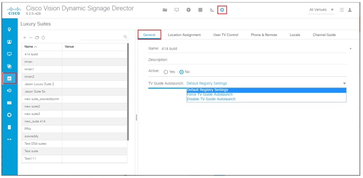The width and height of the screenshot is (363, 178).
Task: Select the 414 build suite row
Action: (74, 54)
